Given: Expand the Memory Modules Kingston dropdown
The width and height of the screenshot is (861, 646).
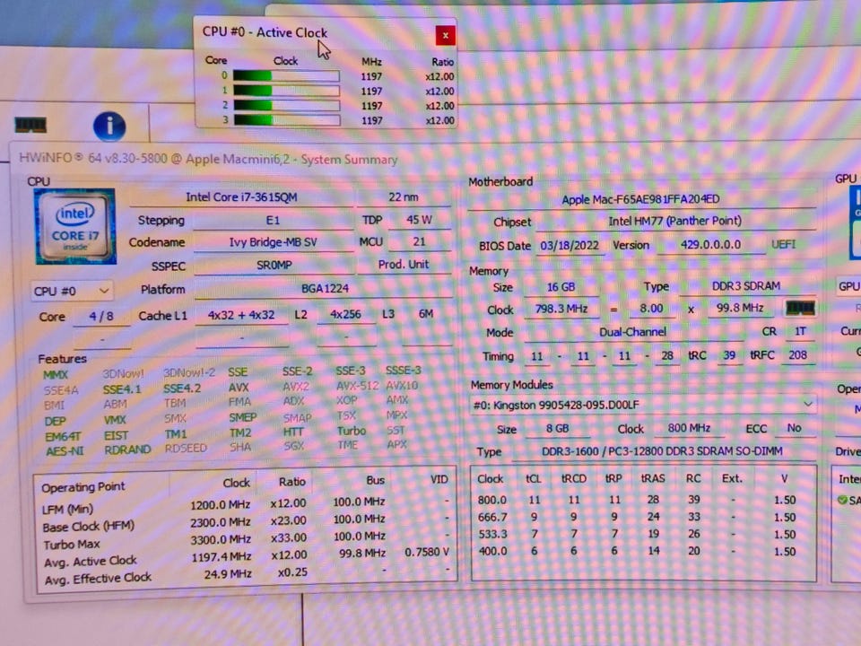Looking at the screenshot, I should 644,405.
